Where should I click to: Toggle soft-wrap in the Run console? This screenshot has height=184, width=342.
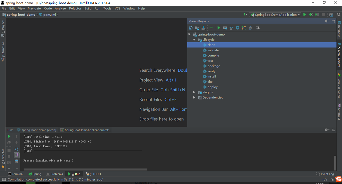[17, 148]
